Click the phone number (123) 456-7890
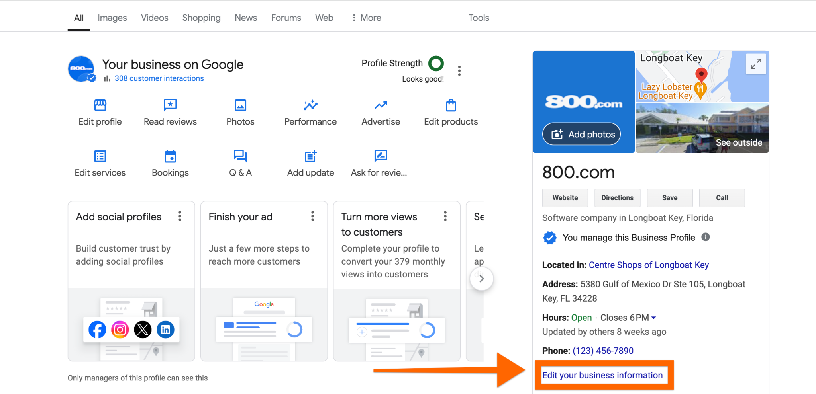Screen dimensions: 816x394 click(603, 351)
